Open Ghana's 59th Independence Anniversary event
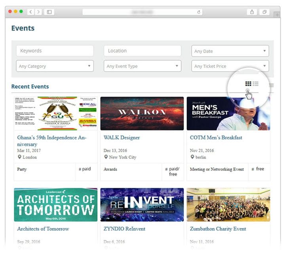285x257 pixels. 51,141
